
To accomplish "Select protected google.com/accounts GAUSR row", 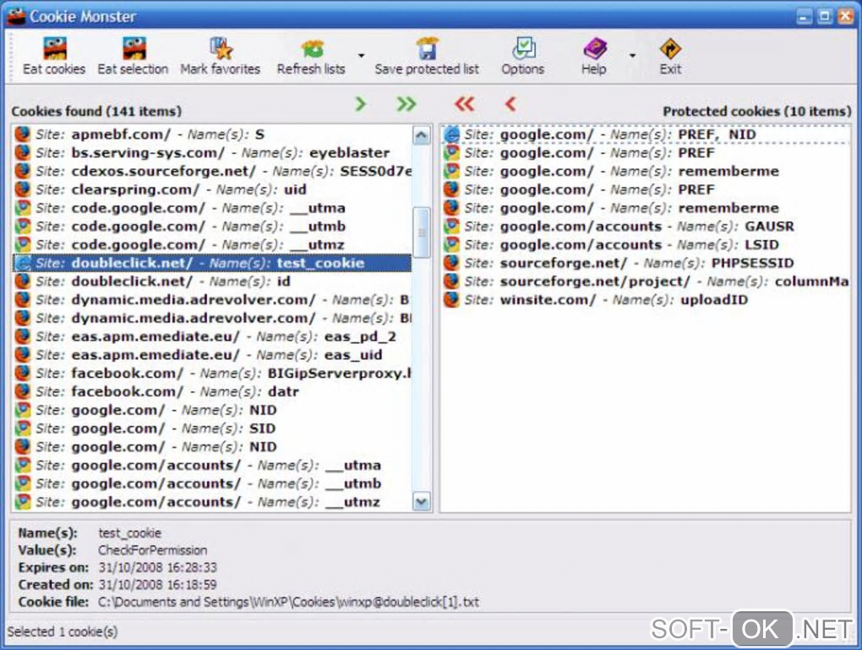I will tap(646, 227).
